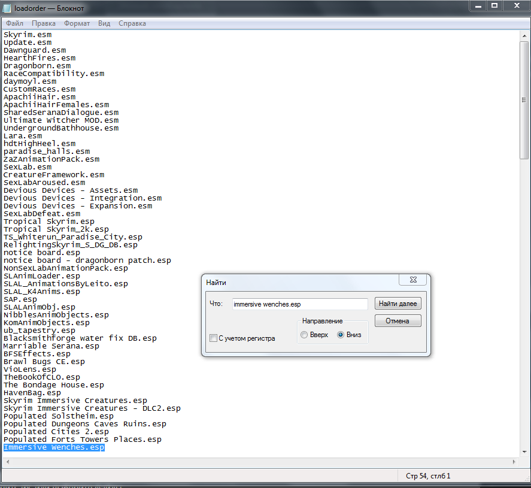Select the Вверх direction radio button
Viewport: 531px width, 488px height.
[x=305, y=335]
